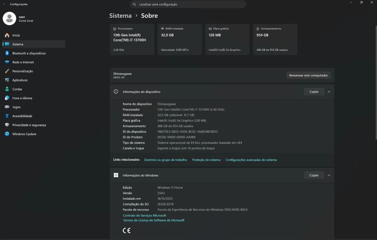
Task: Click the product ID 00326-10000-00000-AA989
Action: tap(176, 137)
